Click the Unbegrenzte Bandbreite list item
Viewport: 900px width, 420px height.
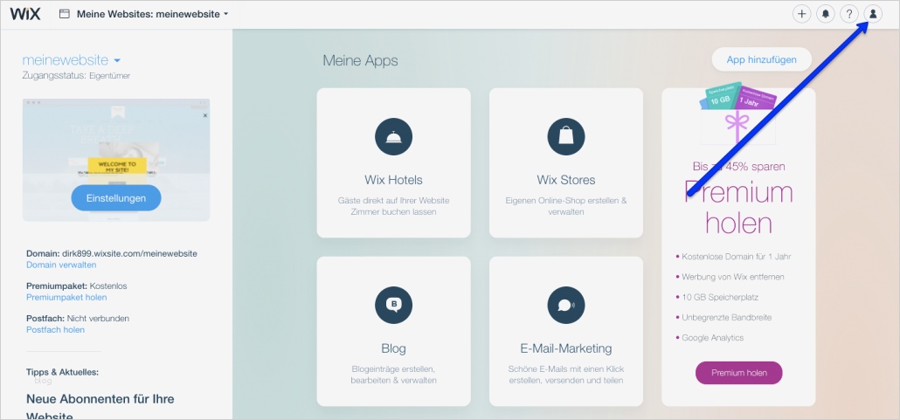coord(726,317)
